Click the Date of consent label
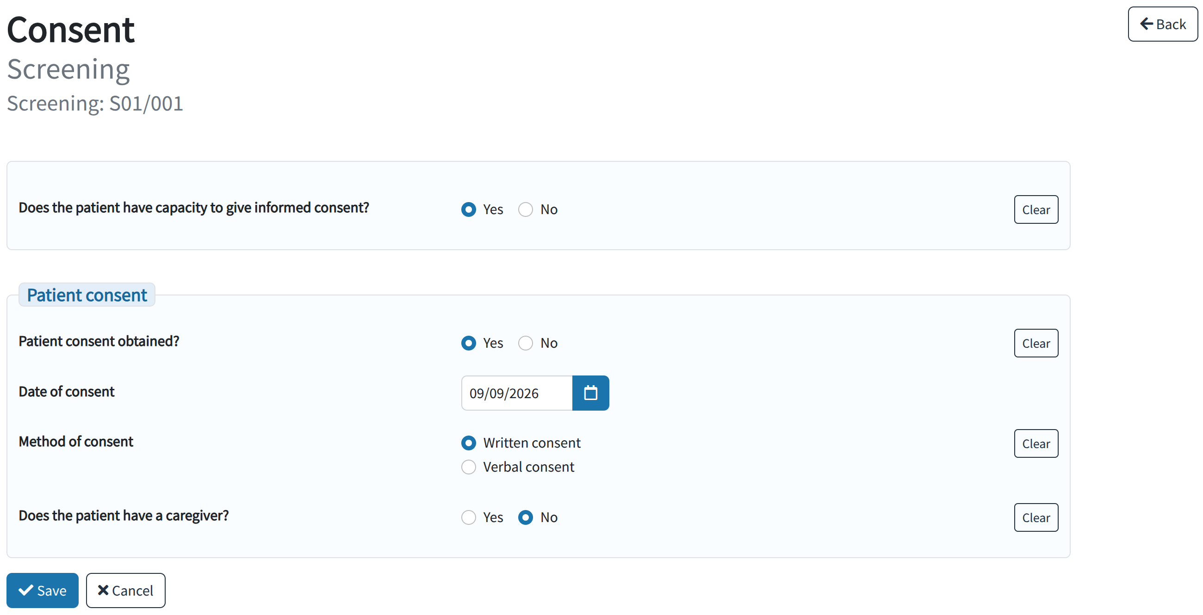Image resolution: width=1203 pixels, height=615 pixels. click(67, 392)
